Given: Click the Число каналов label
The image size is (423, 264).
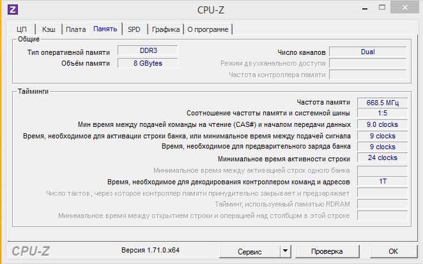Looking at the screenshot, I should (x=302, y=52).
